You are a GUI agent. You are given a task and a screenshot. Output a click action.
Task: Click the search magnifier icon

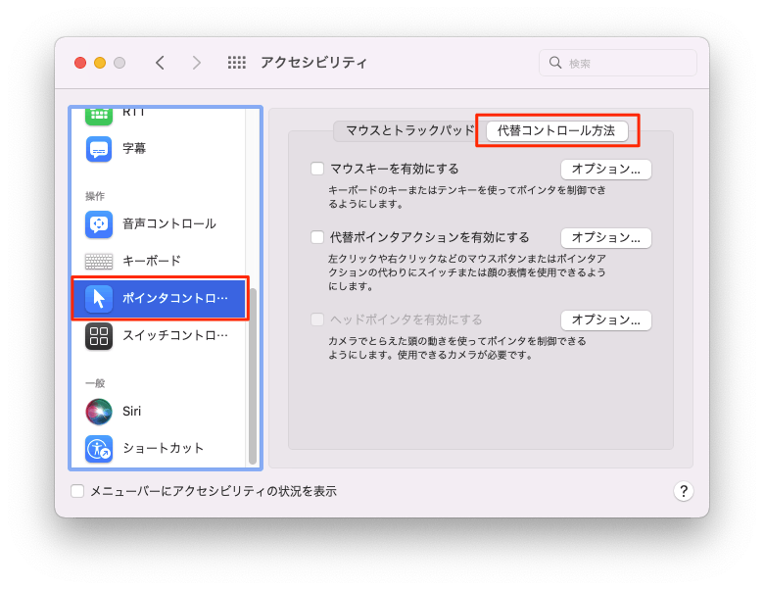coord(555,63)
